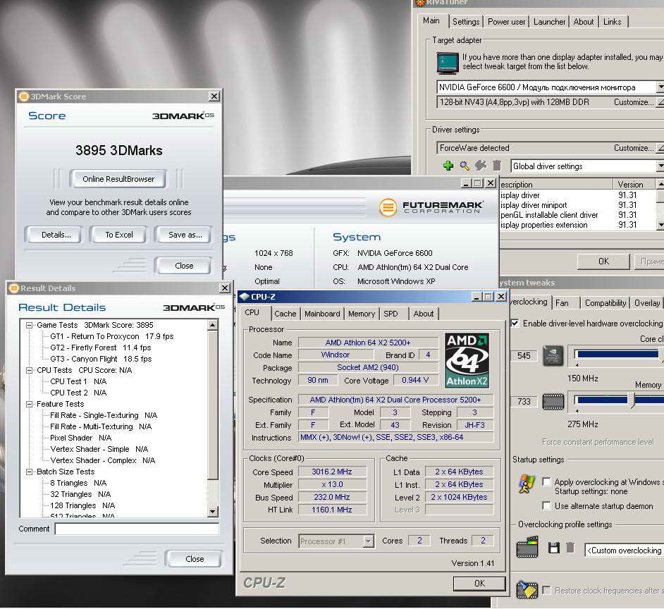Click the memory clock value field 733

(524, 401)
